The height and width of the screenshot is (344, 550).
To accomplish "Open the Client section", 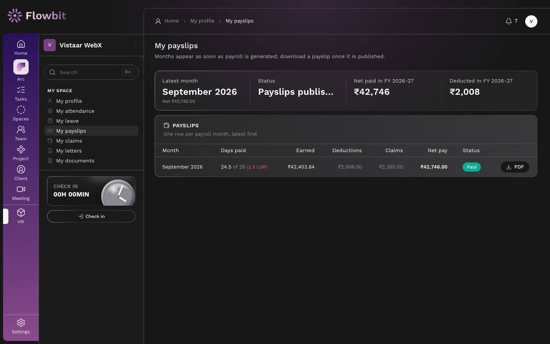I will click(x=21, y=173).
